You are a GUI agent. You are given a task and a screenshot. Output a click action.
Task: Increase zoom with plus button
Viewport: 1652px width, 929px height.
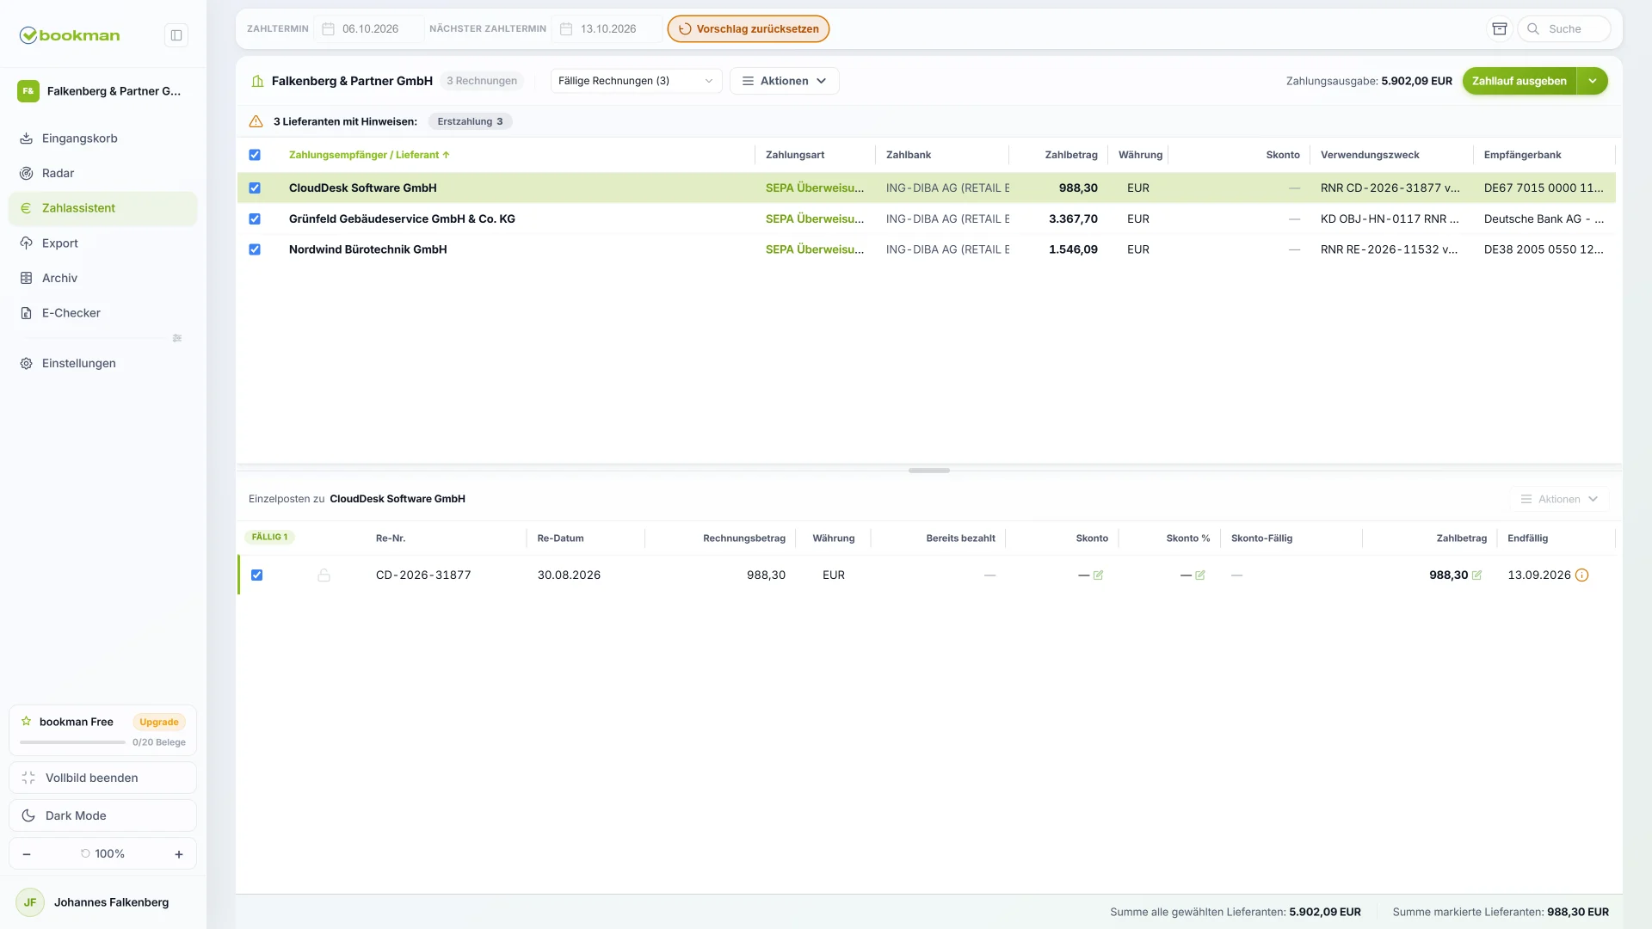(179, 854)
